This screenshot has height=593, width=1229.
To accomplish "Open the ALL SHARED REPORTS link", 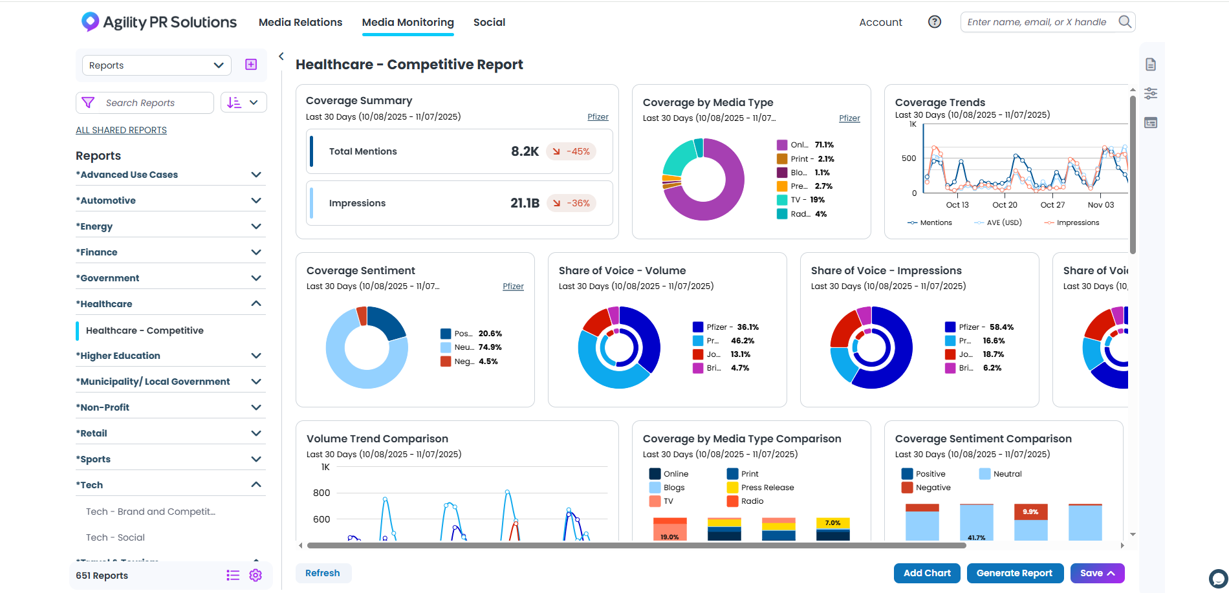I will [x=121, y=130].
